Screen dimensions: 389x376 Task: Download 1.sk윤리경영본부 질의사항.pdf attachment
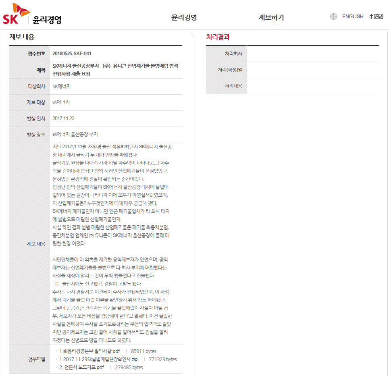click(x=89, y=351)
